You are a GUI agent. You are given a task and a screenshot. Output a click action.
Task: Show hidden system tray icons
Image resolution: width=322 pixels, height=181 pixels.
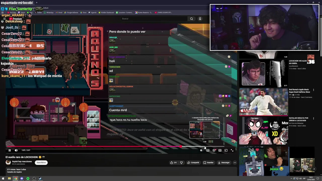coord(292,178)
